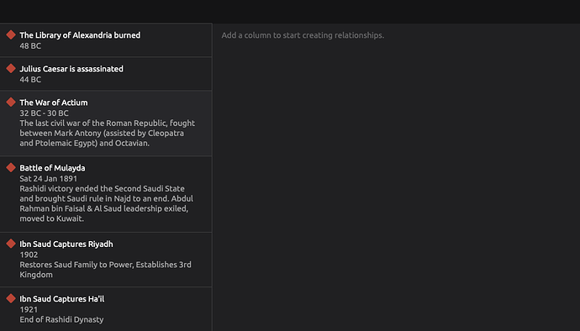This screenshot has height=331, width=580.
Task: Select 'The War of Actium' event title
Action: coord(54,102)
